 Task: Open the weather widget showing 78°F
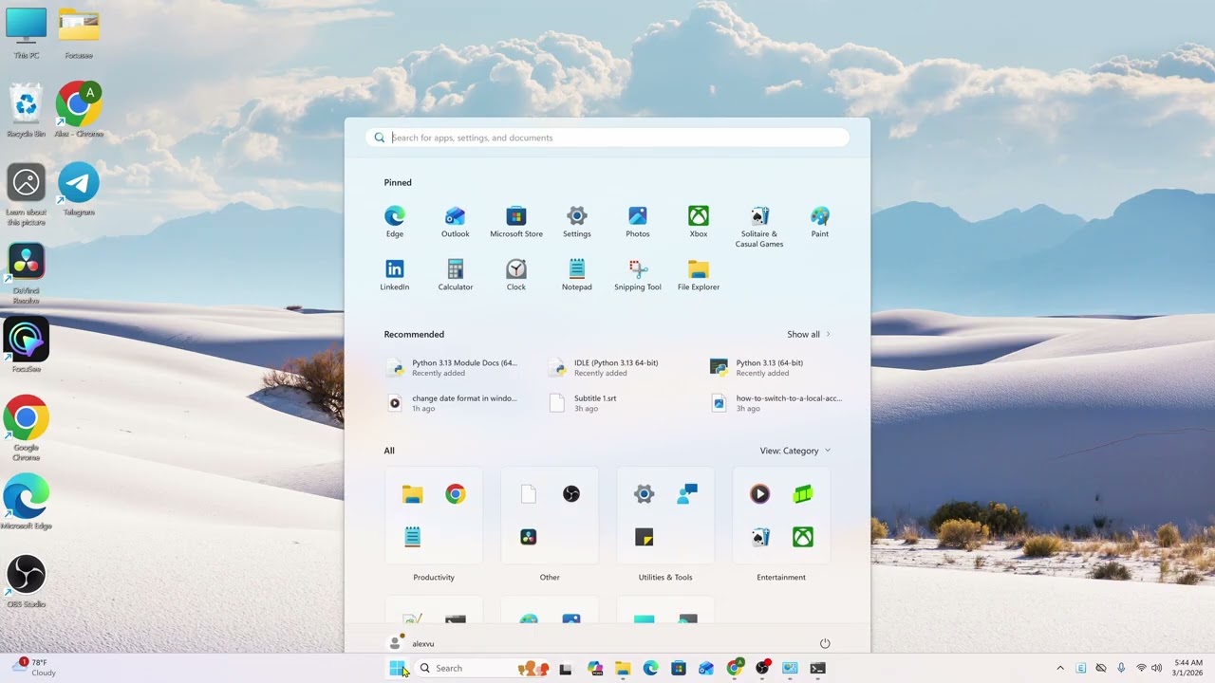click(x=34, y=668)
